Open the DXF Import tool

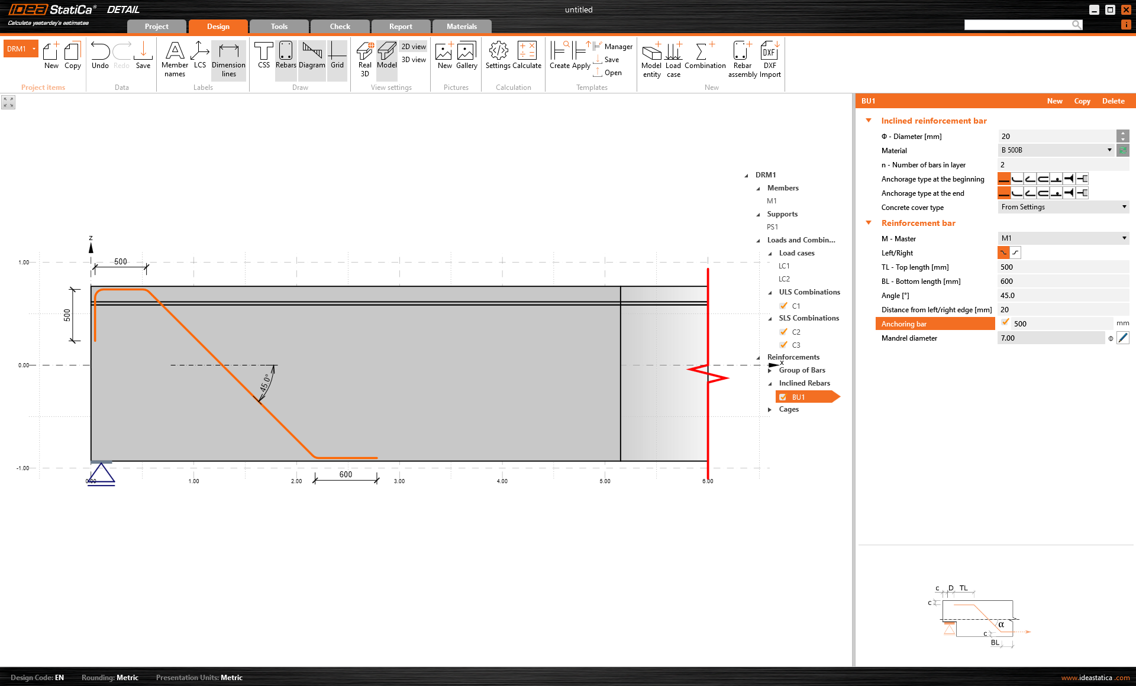pyautogui.click(x=770, y=58)
